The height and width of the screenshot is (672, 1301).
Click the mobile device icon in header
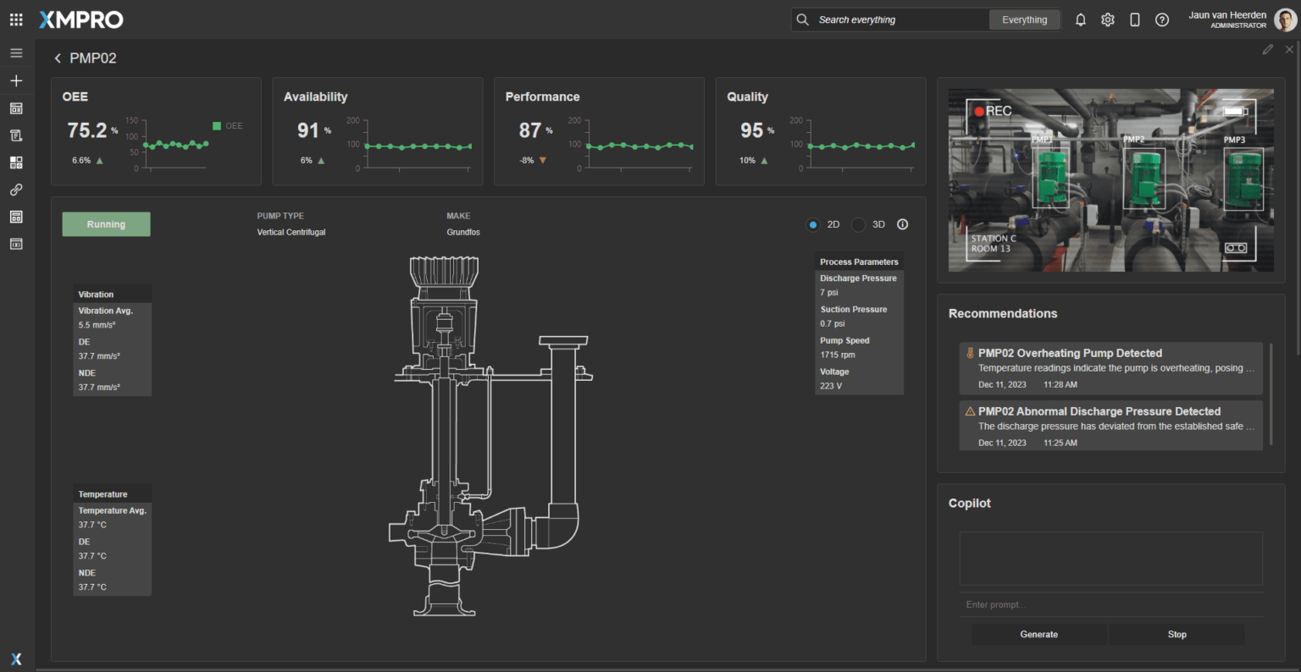pos(1135,19)
